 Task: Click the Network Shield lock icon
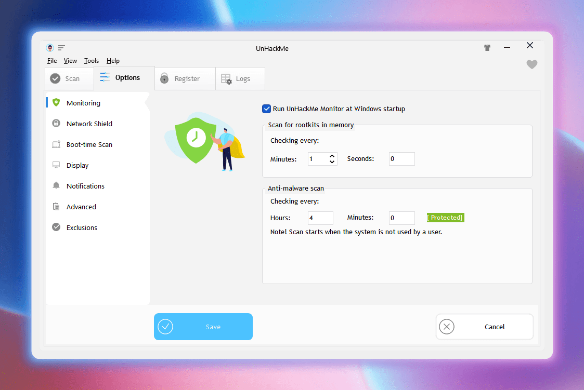[56, 124]
